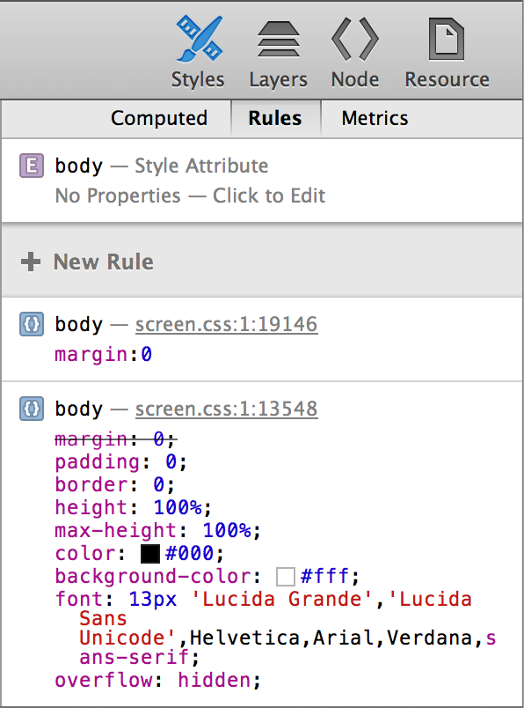Edit the max-height 100% value
The image size is (524, 708).
pos(227,530)
